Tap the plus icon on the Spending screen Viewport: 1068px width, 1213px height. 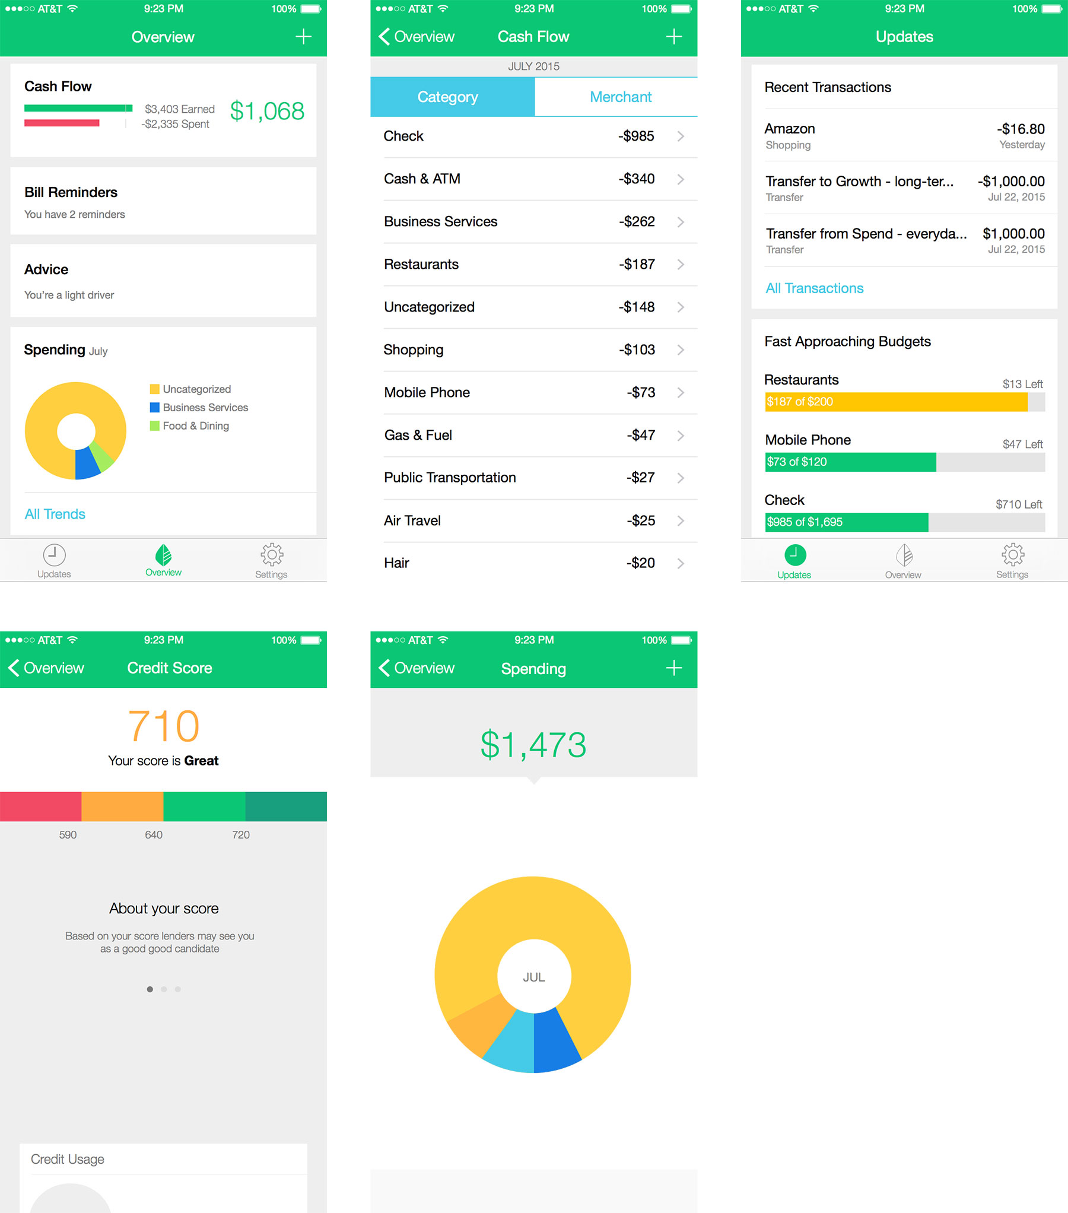coord(673,668)
